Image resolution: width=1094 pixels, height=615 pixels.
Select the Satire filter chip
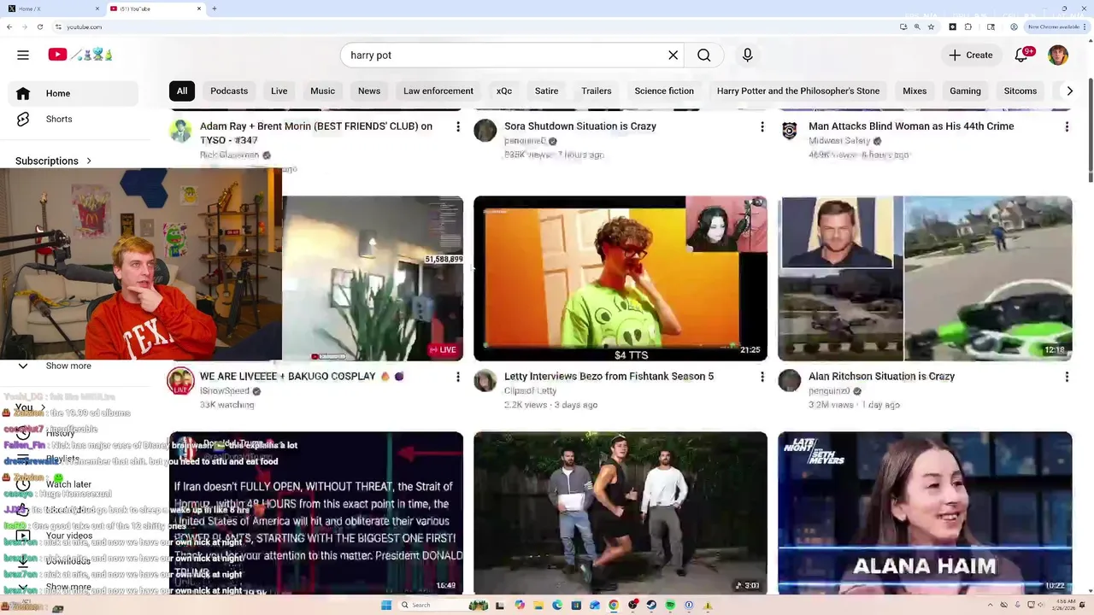(546, 91)
